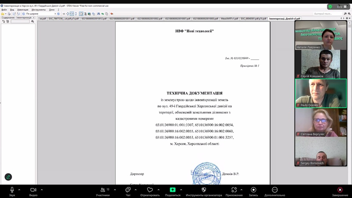Select the fit width icon

[x=72, y=14]
